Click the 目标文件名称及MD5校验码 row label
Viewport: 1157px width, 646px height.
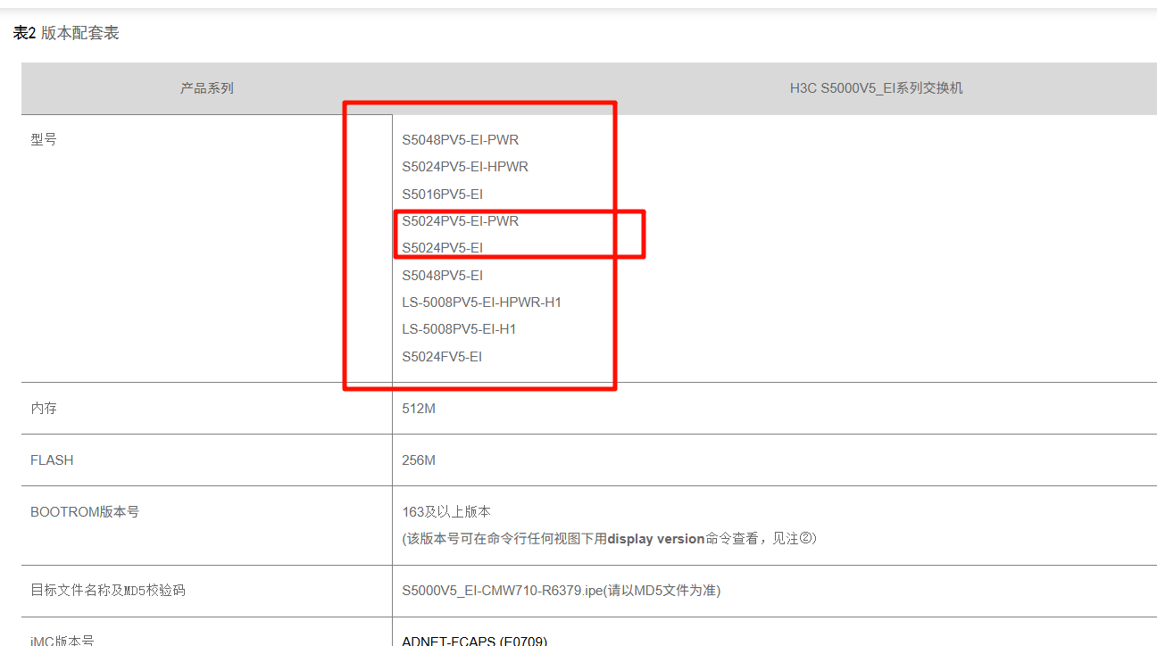(x=108, y=591)
